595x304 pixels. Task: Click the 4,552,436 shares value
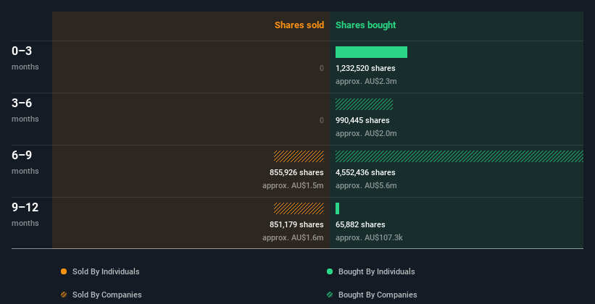[x=365, y=172]
